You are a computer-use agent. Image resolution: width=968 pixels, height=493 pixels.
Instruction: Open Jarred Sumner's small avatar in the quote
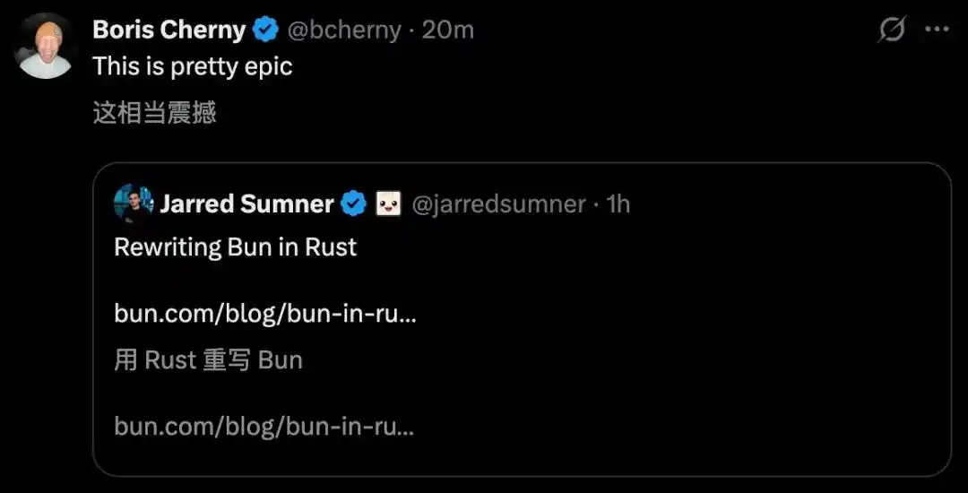[x=134, y=203]
